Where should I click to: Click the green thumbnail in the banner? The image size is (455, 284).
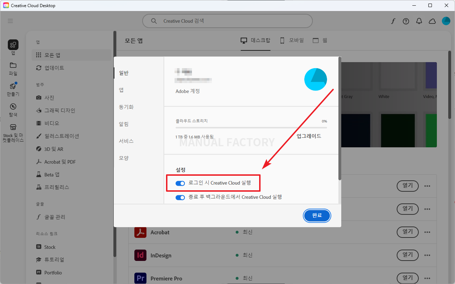(431, 131)
